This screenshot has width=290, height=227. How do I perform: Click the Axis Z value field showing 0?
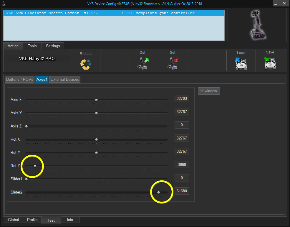pyautogui.click(x=182, y=125)
